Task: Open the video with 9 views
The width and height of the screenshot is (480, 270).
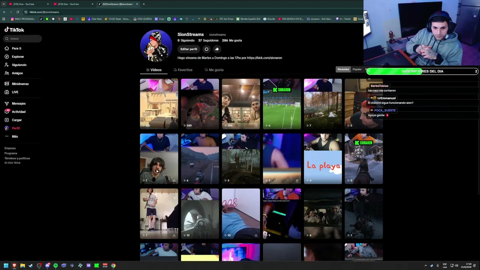Action: pyautogui.click(x=282, y=214)
